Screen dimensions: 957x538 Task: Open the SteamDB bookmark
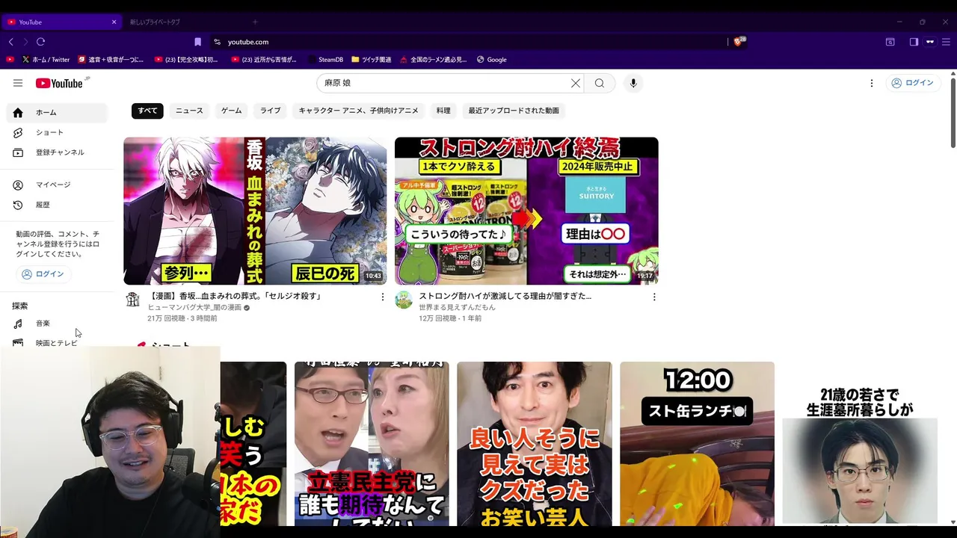[325, 59]
